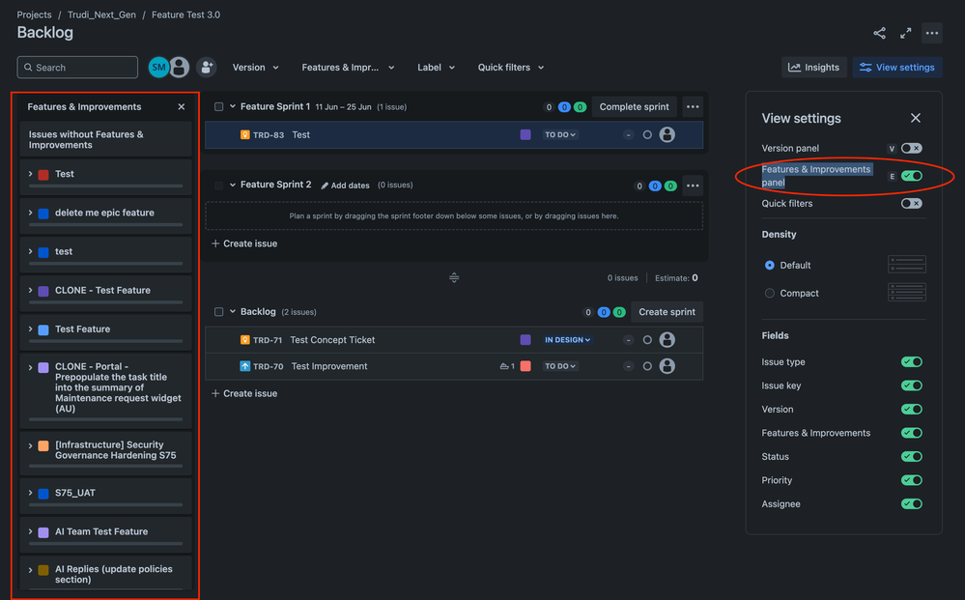The image size is (965, 600).
Task: Toggle the Issue type field switch
Action: [x=911, y=361]
